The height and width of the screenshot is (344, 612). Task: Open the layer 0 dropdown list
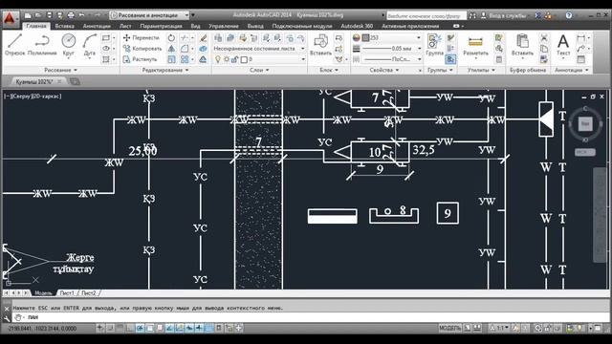pyautogui.click(x=303, y=59)
